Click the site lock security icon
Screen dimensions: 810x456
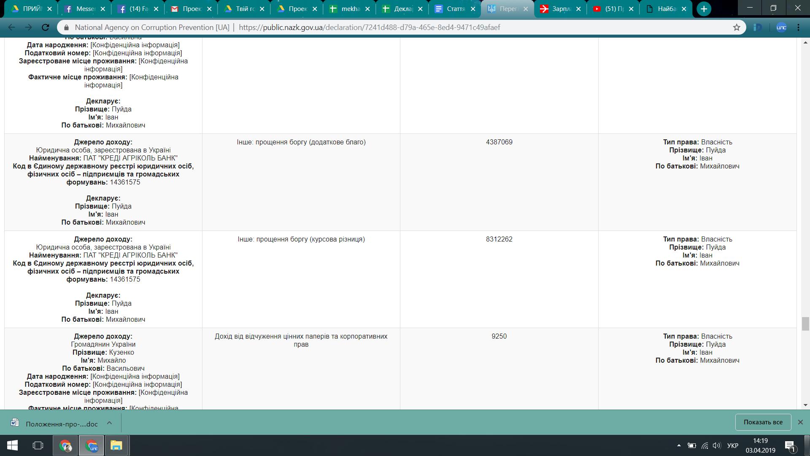tap(66, 27)
